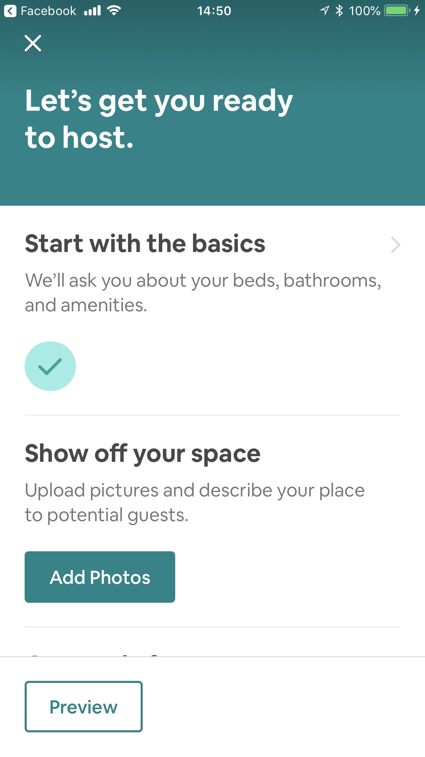This screenshot has width=425, height=757.
Task: Close the host setup screen
Action: point(33,44)
